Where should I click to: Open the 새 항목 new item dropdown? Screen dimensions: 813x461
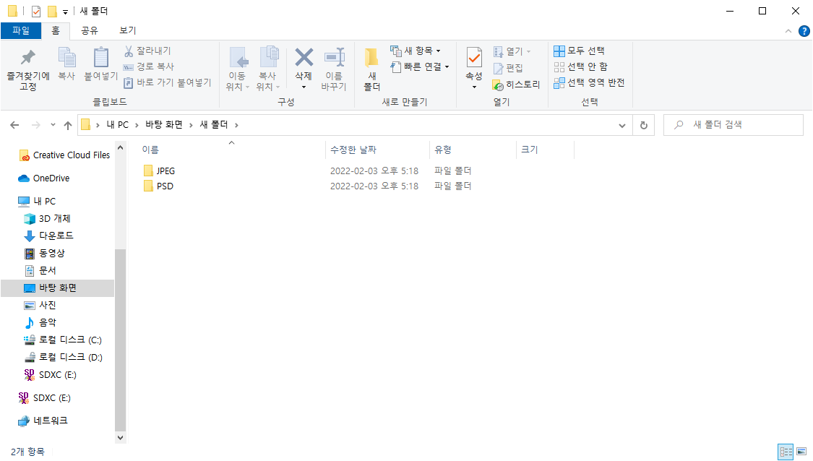point(416,51)
